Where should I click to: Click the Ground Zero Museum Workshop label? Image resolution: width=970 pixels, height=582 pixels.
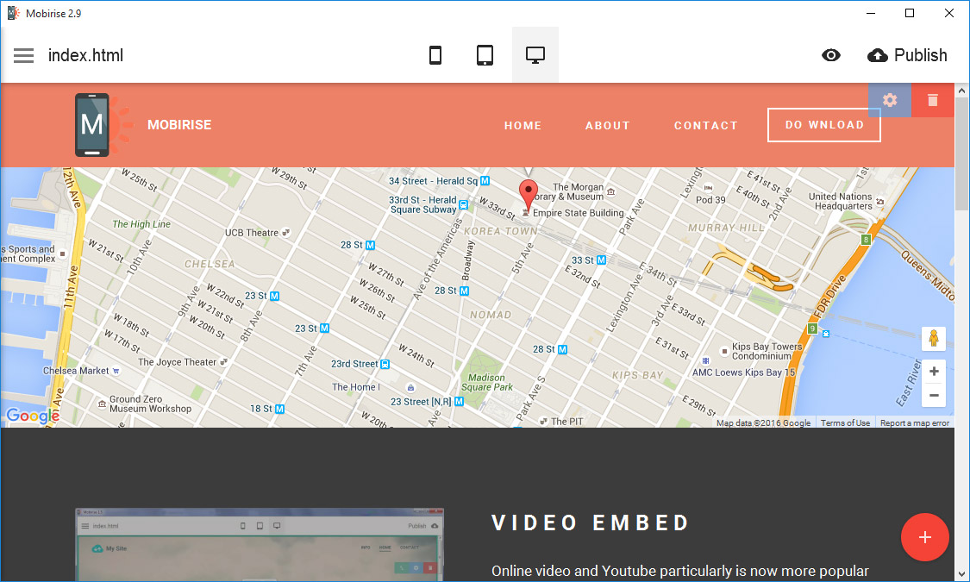(150, 404)
